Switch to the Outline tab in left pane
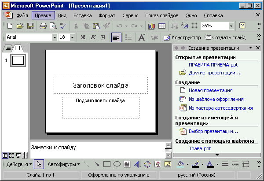This screenshot has width=264, height=181. point(8,48)
